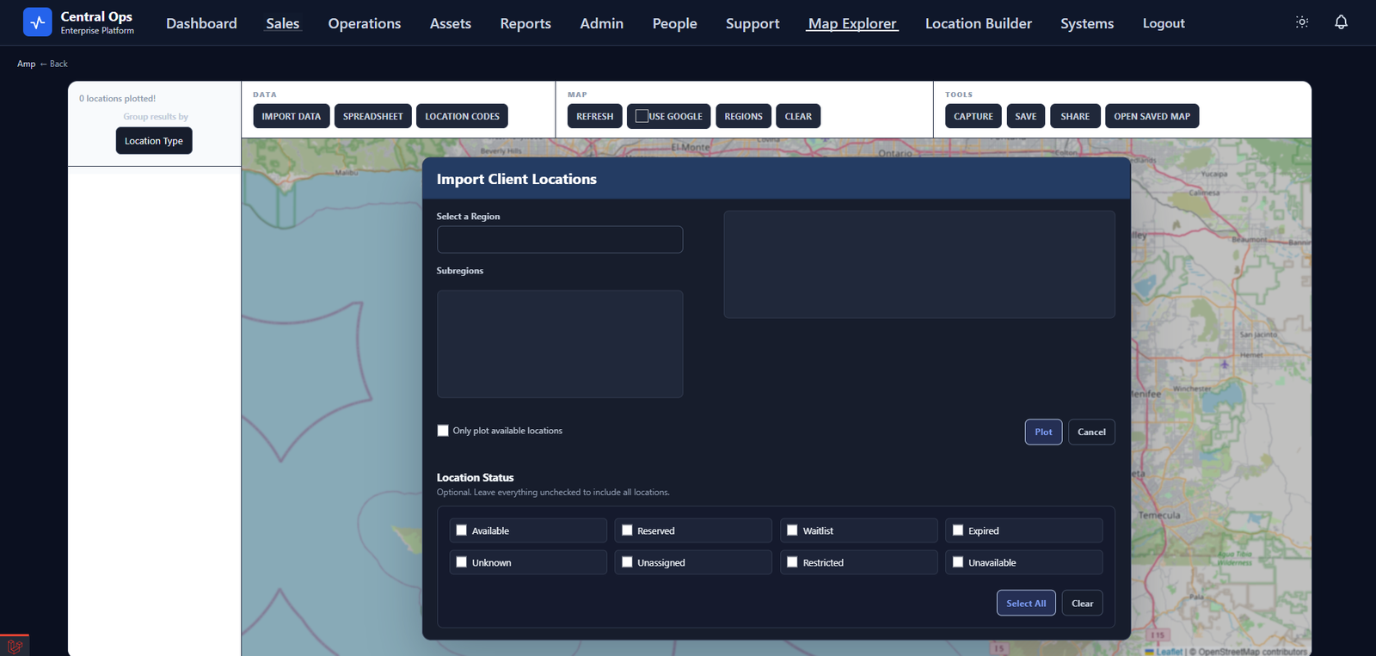Capture the map

click(x=974, y=116)
